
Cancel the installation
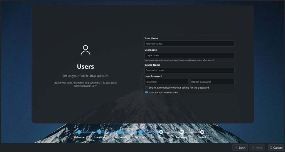click(276, 148)
